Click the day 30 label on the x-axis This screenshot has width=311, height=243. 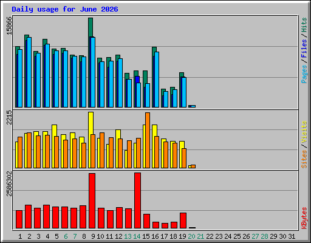(282, 236)
